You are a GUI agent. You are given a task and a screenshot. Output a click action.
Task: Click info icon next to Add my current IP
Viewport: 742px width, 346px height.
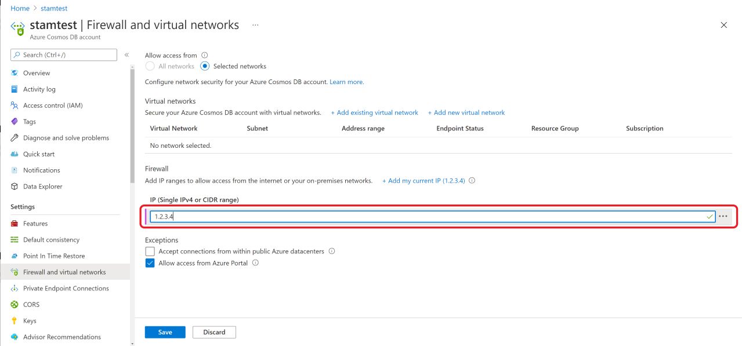[472, 181]
